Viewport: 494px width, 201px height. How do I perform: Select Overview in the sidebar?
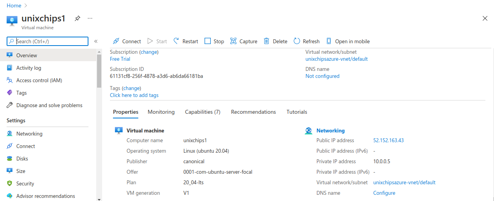[x=48, y=55]
